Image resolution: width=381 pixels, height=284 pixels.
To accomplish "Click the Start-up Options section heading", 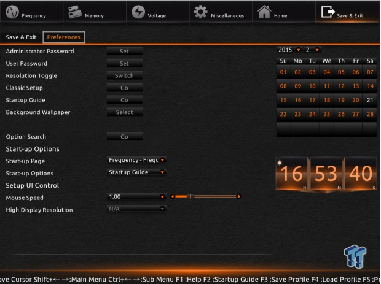I will (x=33, y=149).
